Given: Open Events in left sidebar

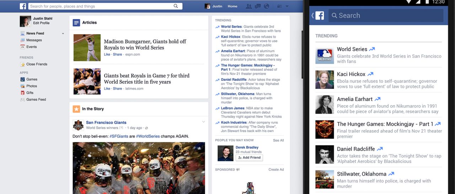Looking at the screenshot, I should point(31,47).
